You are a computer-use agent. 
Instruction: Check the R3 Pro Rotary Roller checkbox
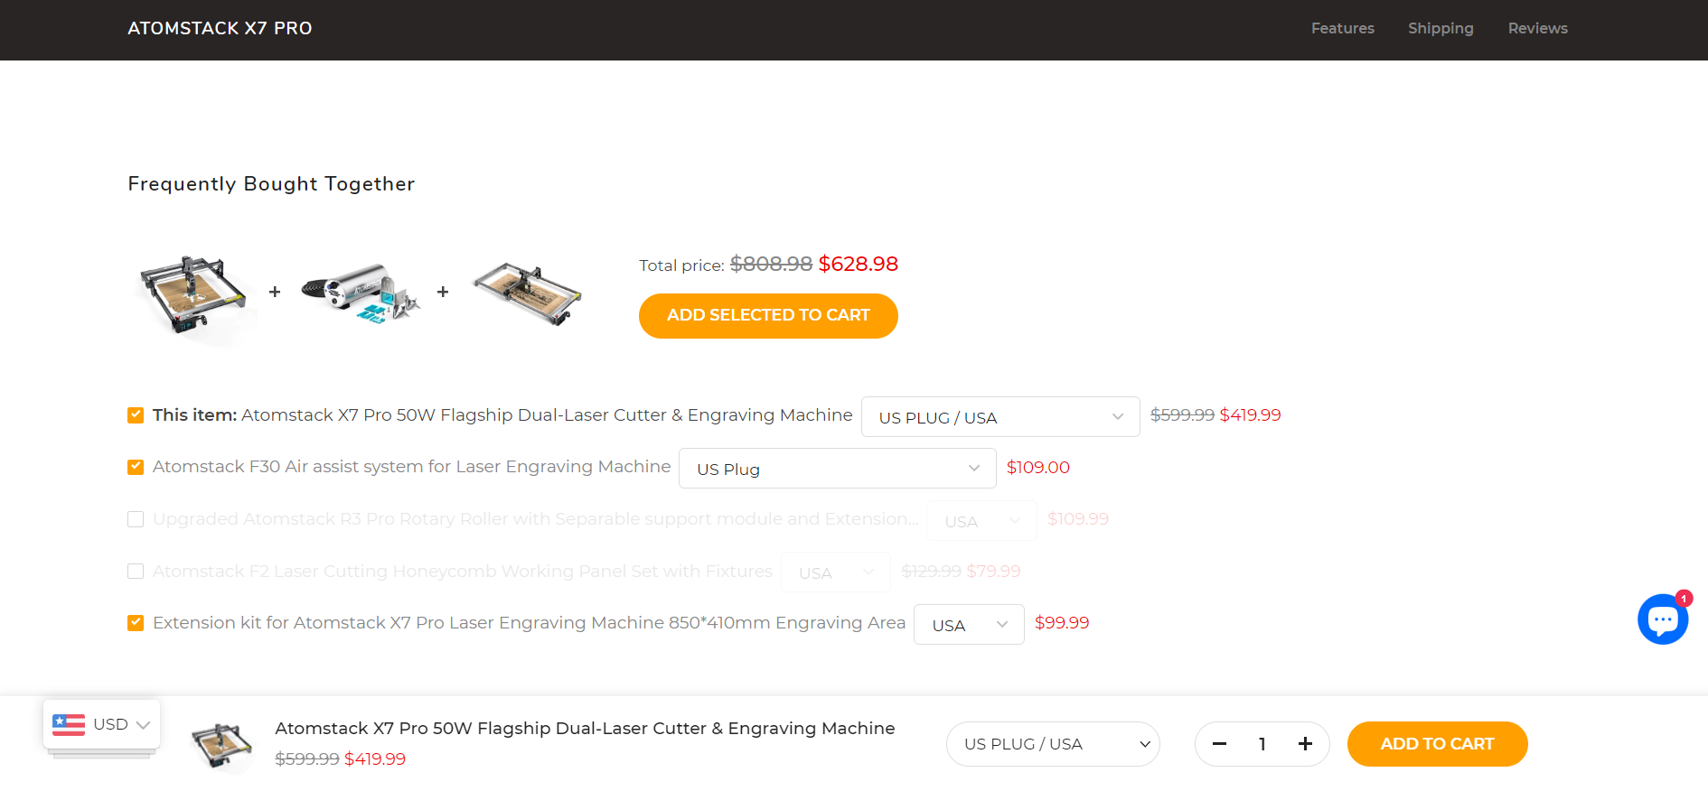[136, 519]
